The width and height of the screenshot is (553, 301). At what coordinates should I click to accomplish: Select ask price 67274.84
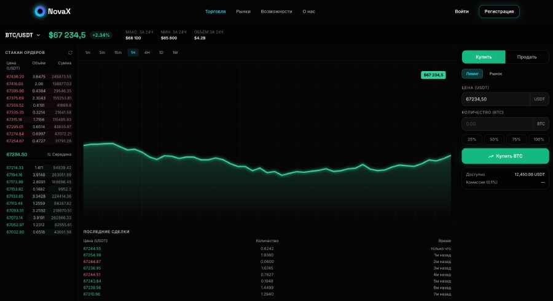pos(15,134)
